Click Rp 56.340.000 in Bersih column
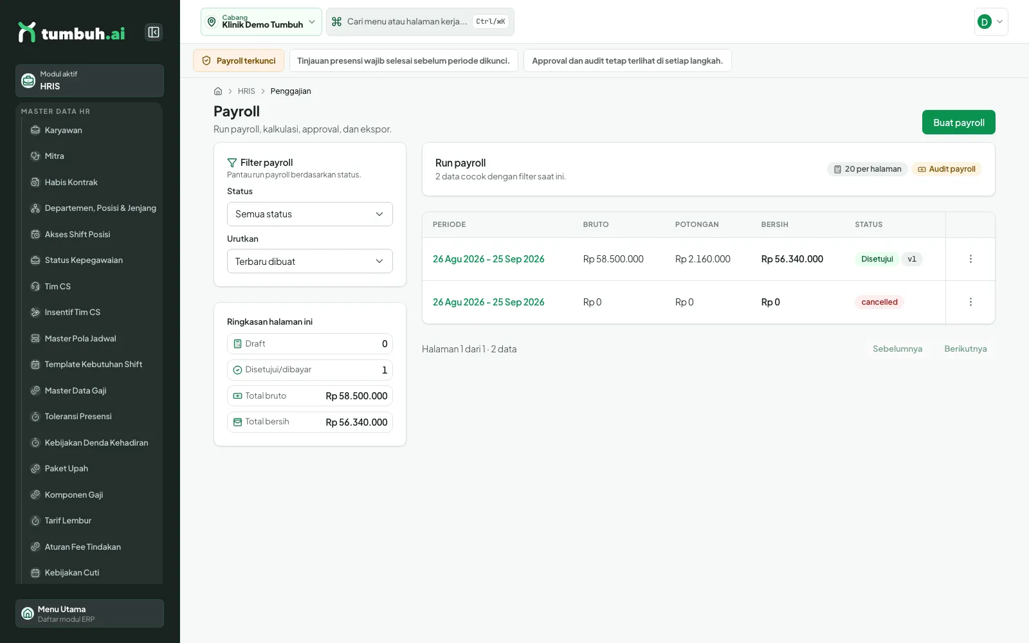 (792, 259)
